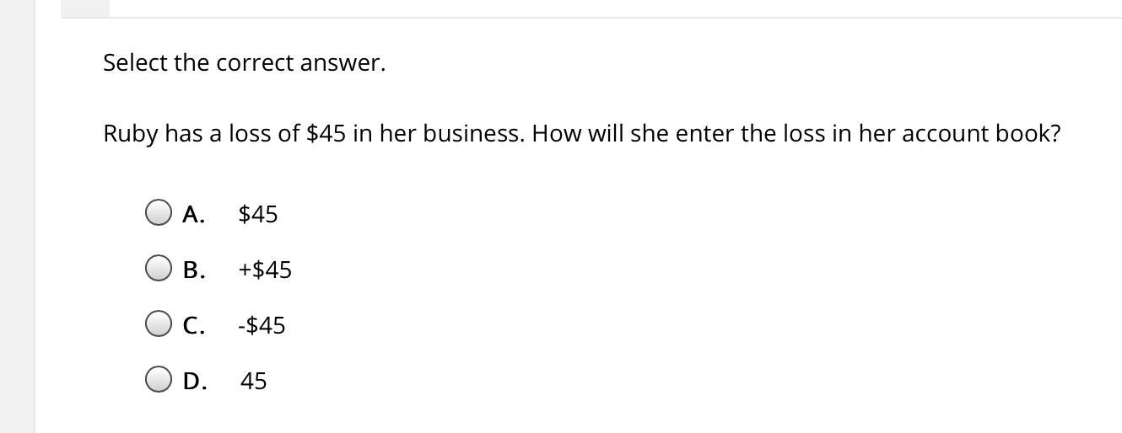Click the "+$45" answer text
Screen dimensions: 1122x433
265,270
